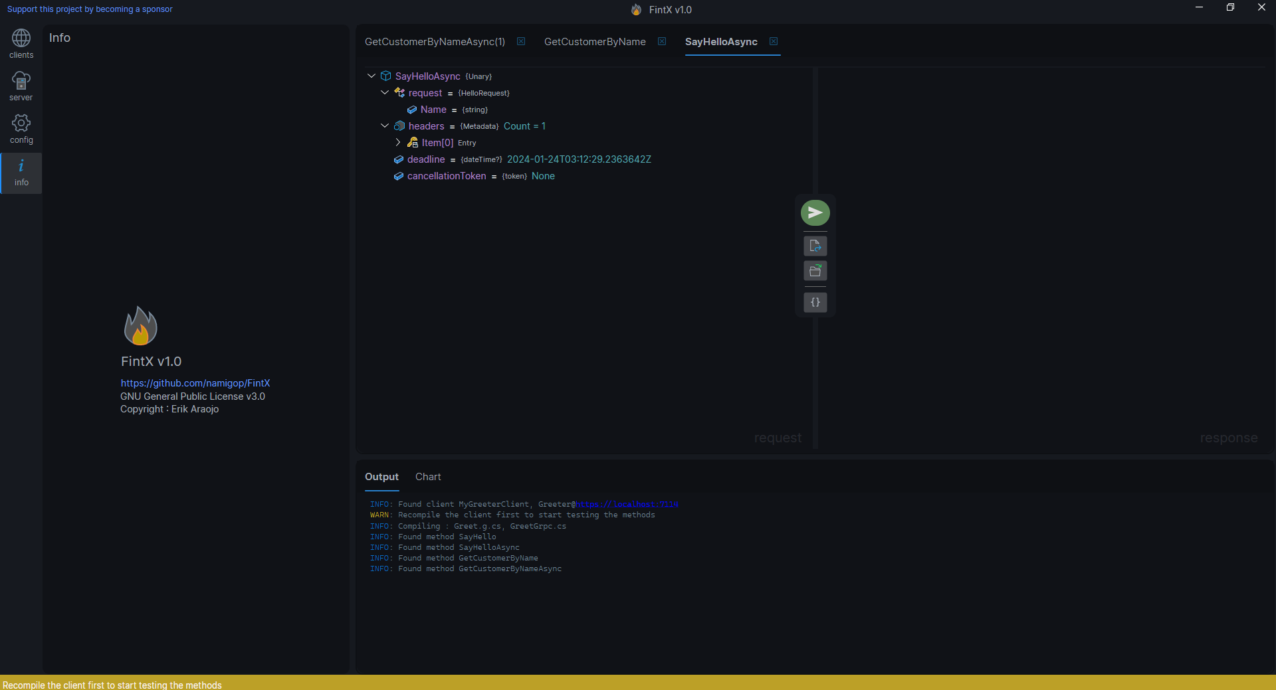This screenshot has width=1276, height=690.
Task: Switch to GetCustomerByName tab
Action: 595,42
